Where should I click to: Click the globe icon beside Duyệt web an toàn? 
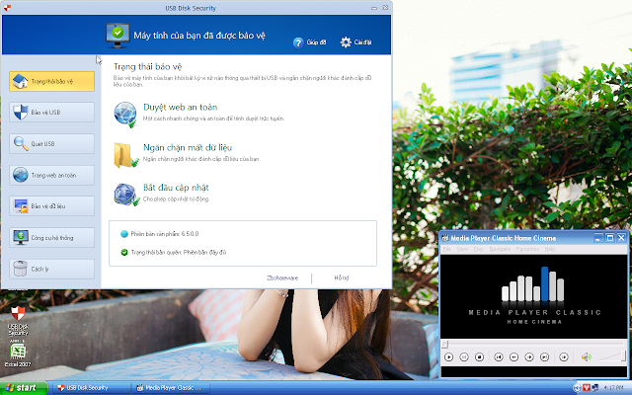(x=125, y=115)
